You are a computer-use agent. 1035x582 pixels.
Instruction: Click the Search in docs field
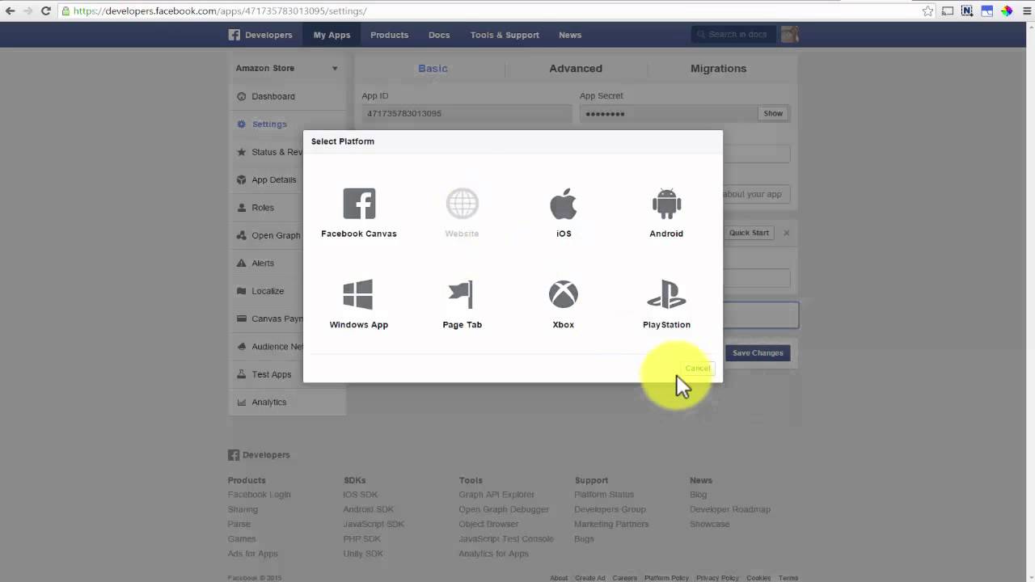[x=733, y=34]
